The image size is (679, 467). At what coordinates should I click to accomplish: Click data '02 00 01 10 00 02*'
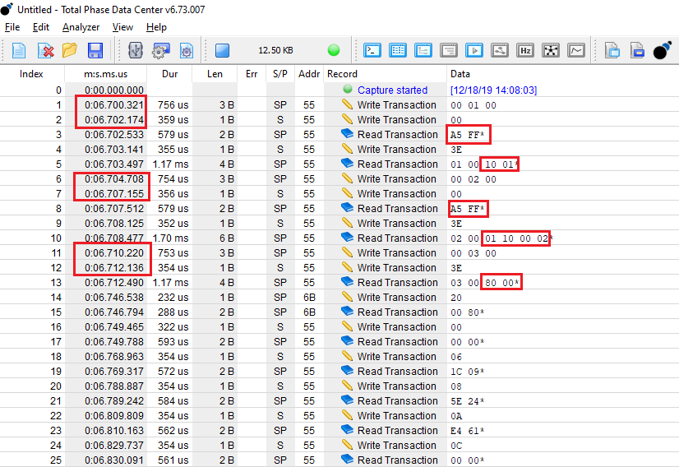point(501,238)
